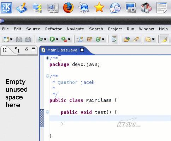Click the title bar window menu icon
The image size is (171, 141).
2,21
